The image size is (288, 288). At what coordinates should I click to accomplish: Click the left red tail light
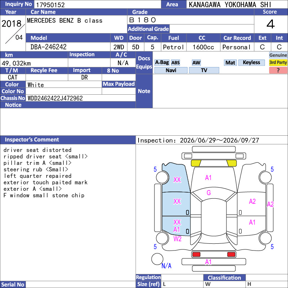point(196,255)
